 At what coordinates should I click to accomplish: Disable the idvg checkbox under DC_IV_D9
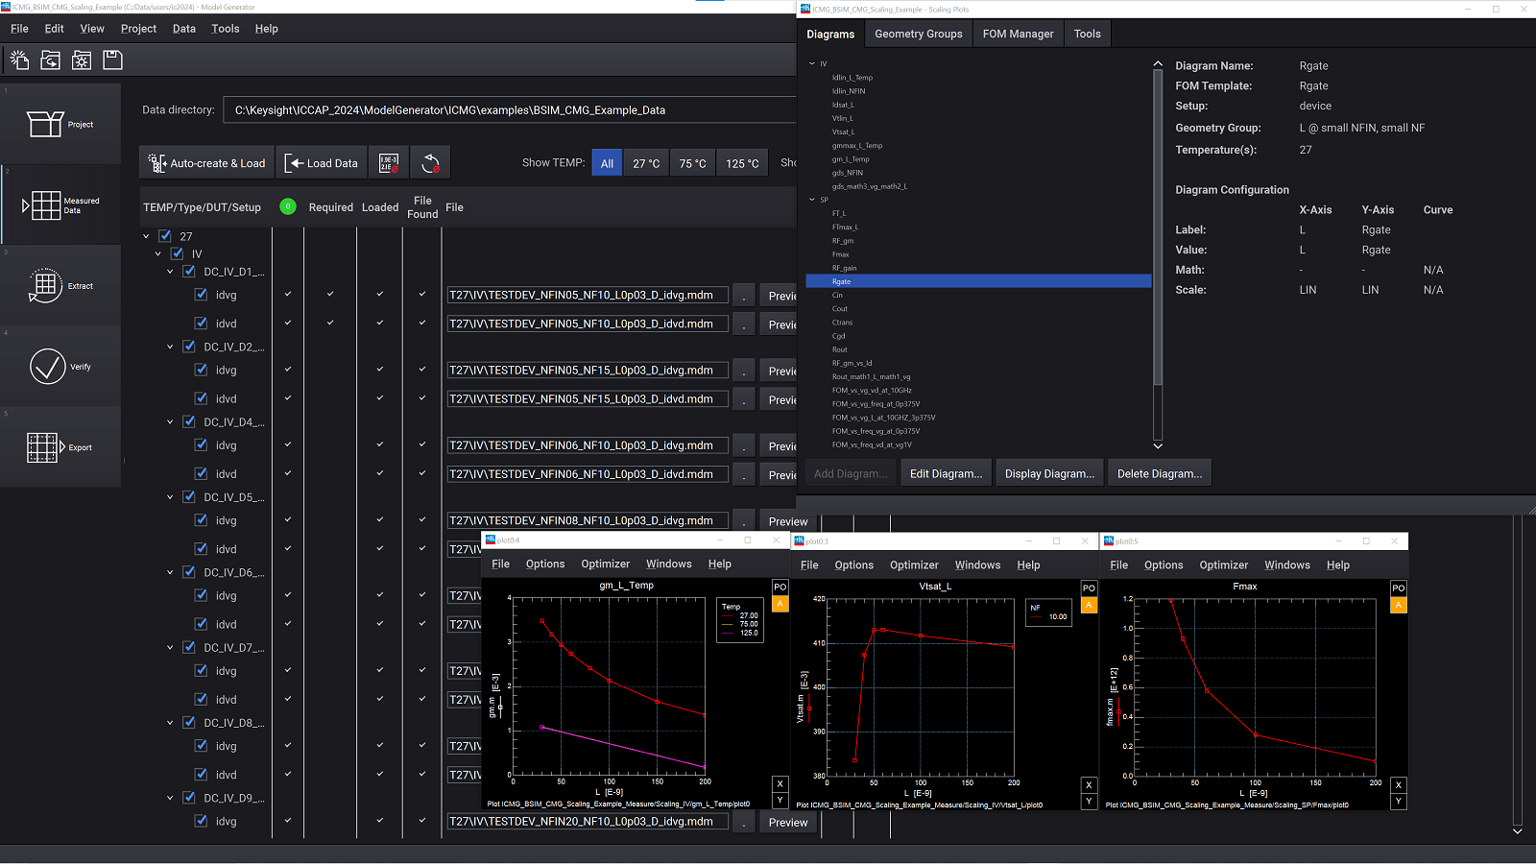click(x=201, y=821)
